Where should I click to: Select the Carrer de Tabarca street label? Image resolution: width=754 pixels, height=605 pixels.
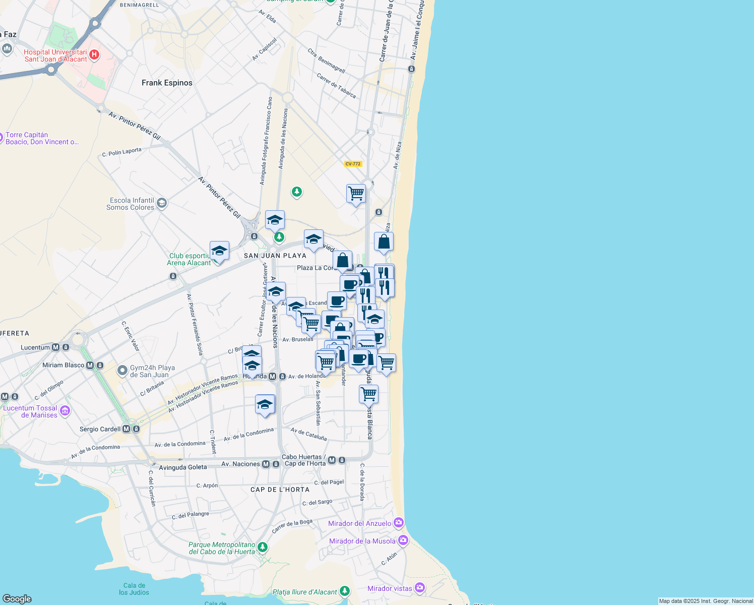pos(336,86)
